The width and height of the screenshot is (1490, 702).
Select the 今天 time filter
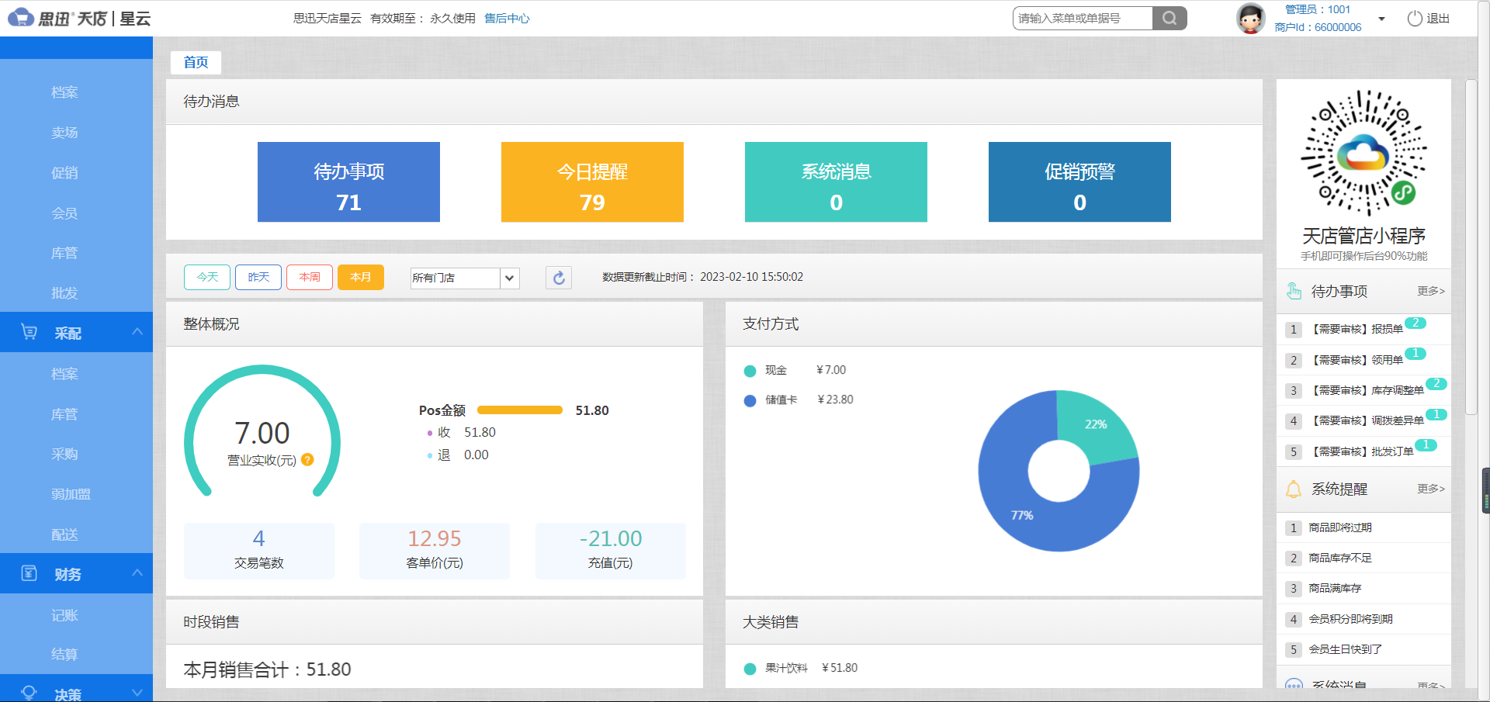(206, 277)
